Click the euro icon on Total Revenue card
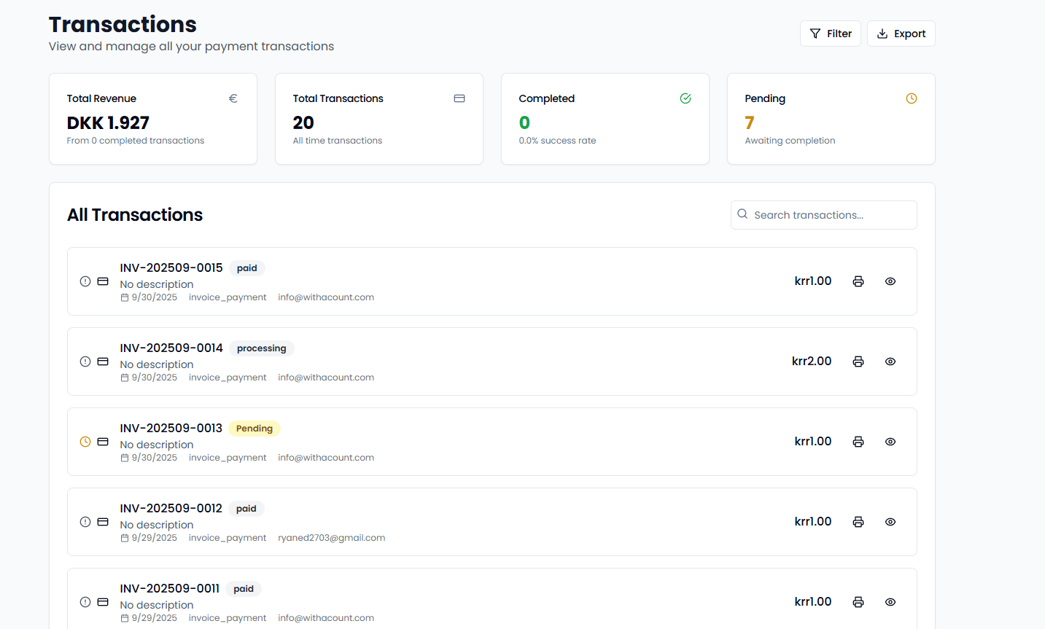 pyautogui.click(x=233, y=98)
